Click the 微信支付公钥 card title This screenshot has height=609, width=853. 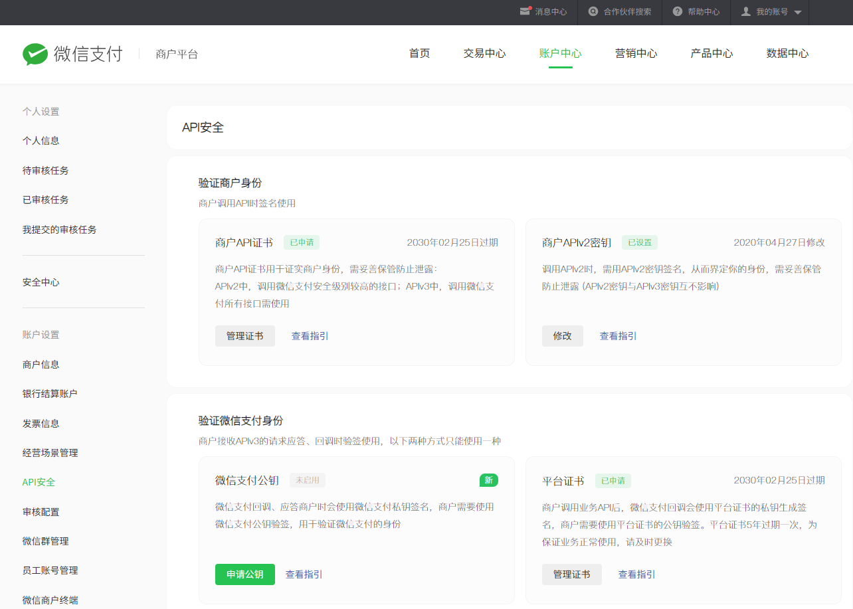[247, 480]
